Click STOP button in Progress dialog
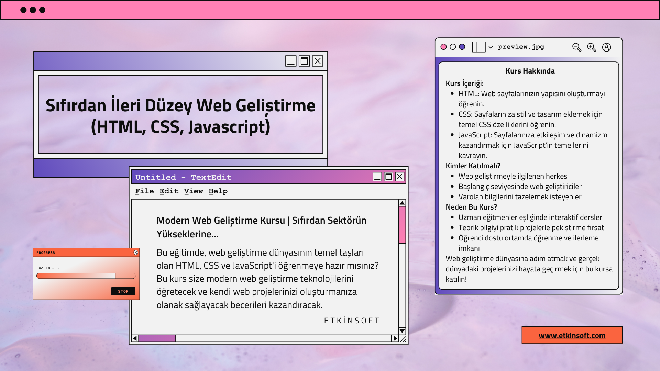This screenshot has width=660, height=371. click(x=123, y=291)
